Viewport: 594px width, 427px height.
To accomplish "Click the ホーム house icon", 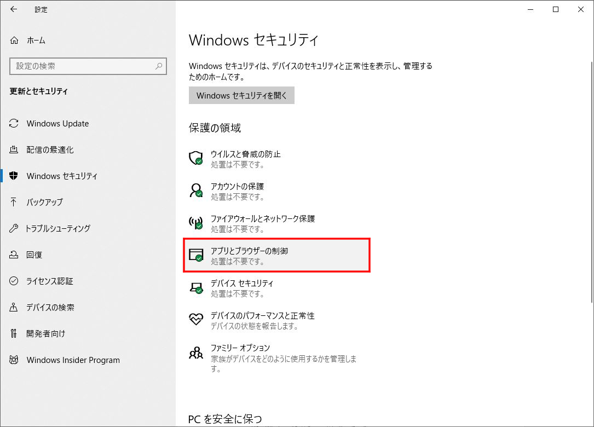I will [x=14, y=40].
